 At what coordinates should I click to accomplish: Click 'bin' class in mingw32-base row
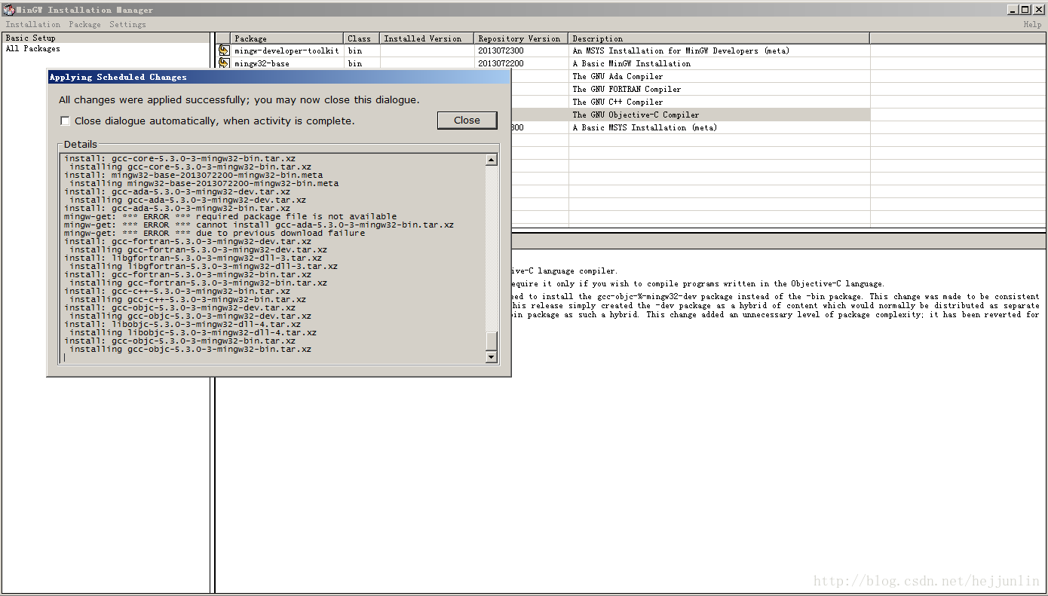click(355, 63)
